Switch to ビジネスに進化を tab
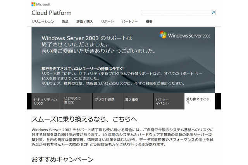 click(x=77, y=101)
